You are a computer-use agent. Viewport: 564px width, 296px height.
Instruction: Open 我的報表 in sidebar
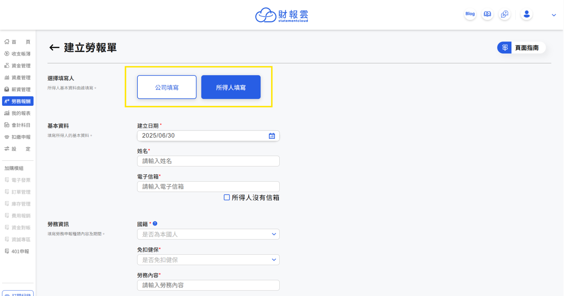(18, 113)
